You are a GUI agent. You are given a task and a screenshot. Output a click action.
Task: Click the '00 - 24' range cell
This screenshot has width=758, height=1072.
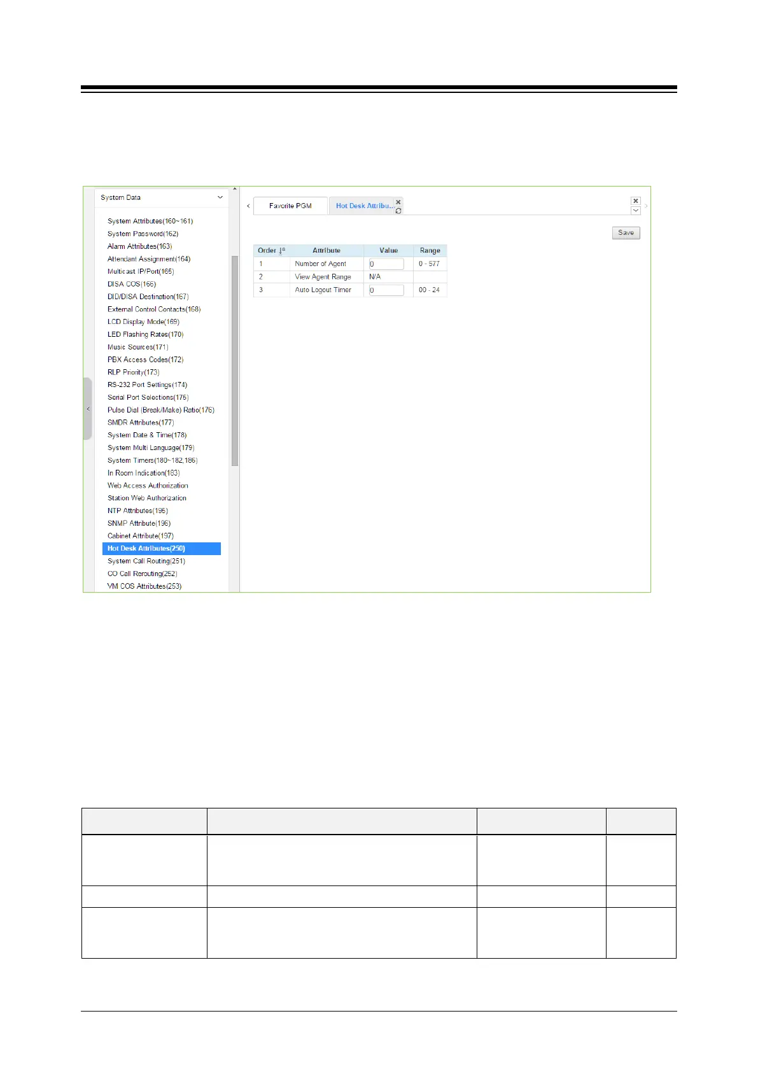[429, 290]
